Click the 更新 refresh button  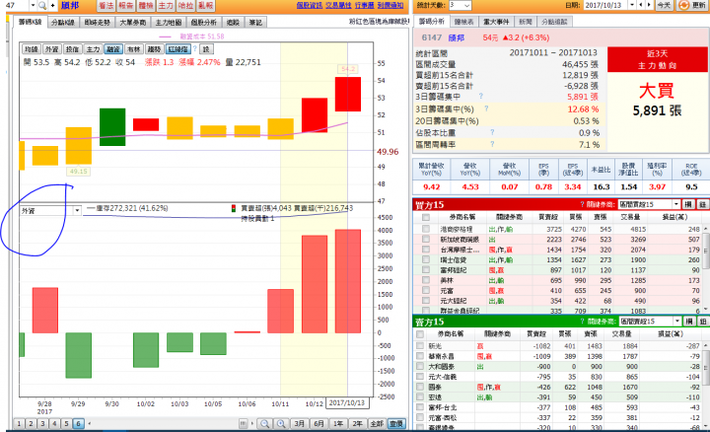click(x=692, y=6)
